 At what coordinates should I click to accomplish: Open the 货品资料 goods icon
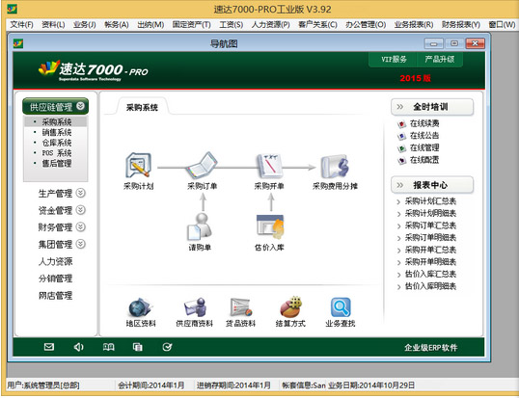pos(241,307)
